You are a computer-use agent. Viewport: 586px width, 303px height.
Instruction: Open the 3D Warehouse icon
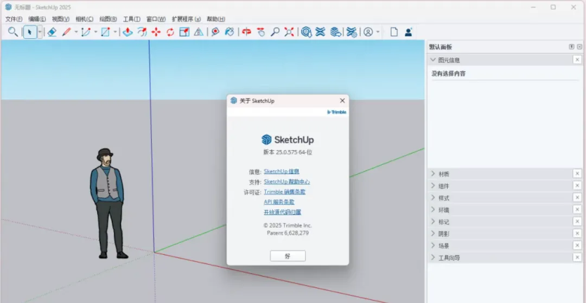[x=307, y=32]
